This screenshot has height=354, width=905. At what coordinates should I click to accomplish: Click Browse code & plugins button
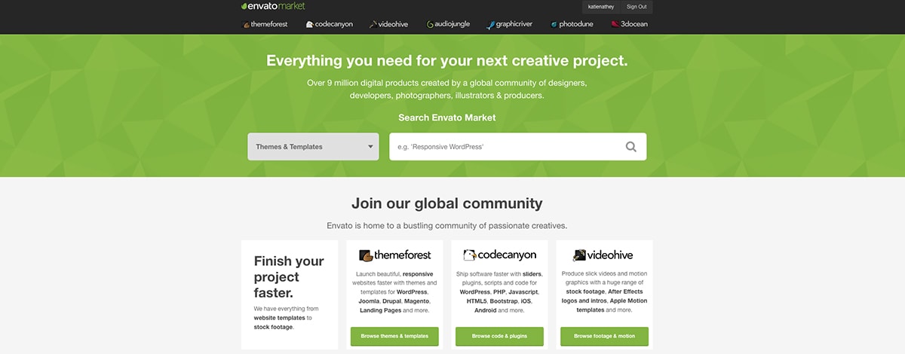499,336
